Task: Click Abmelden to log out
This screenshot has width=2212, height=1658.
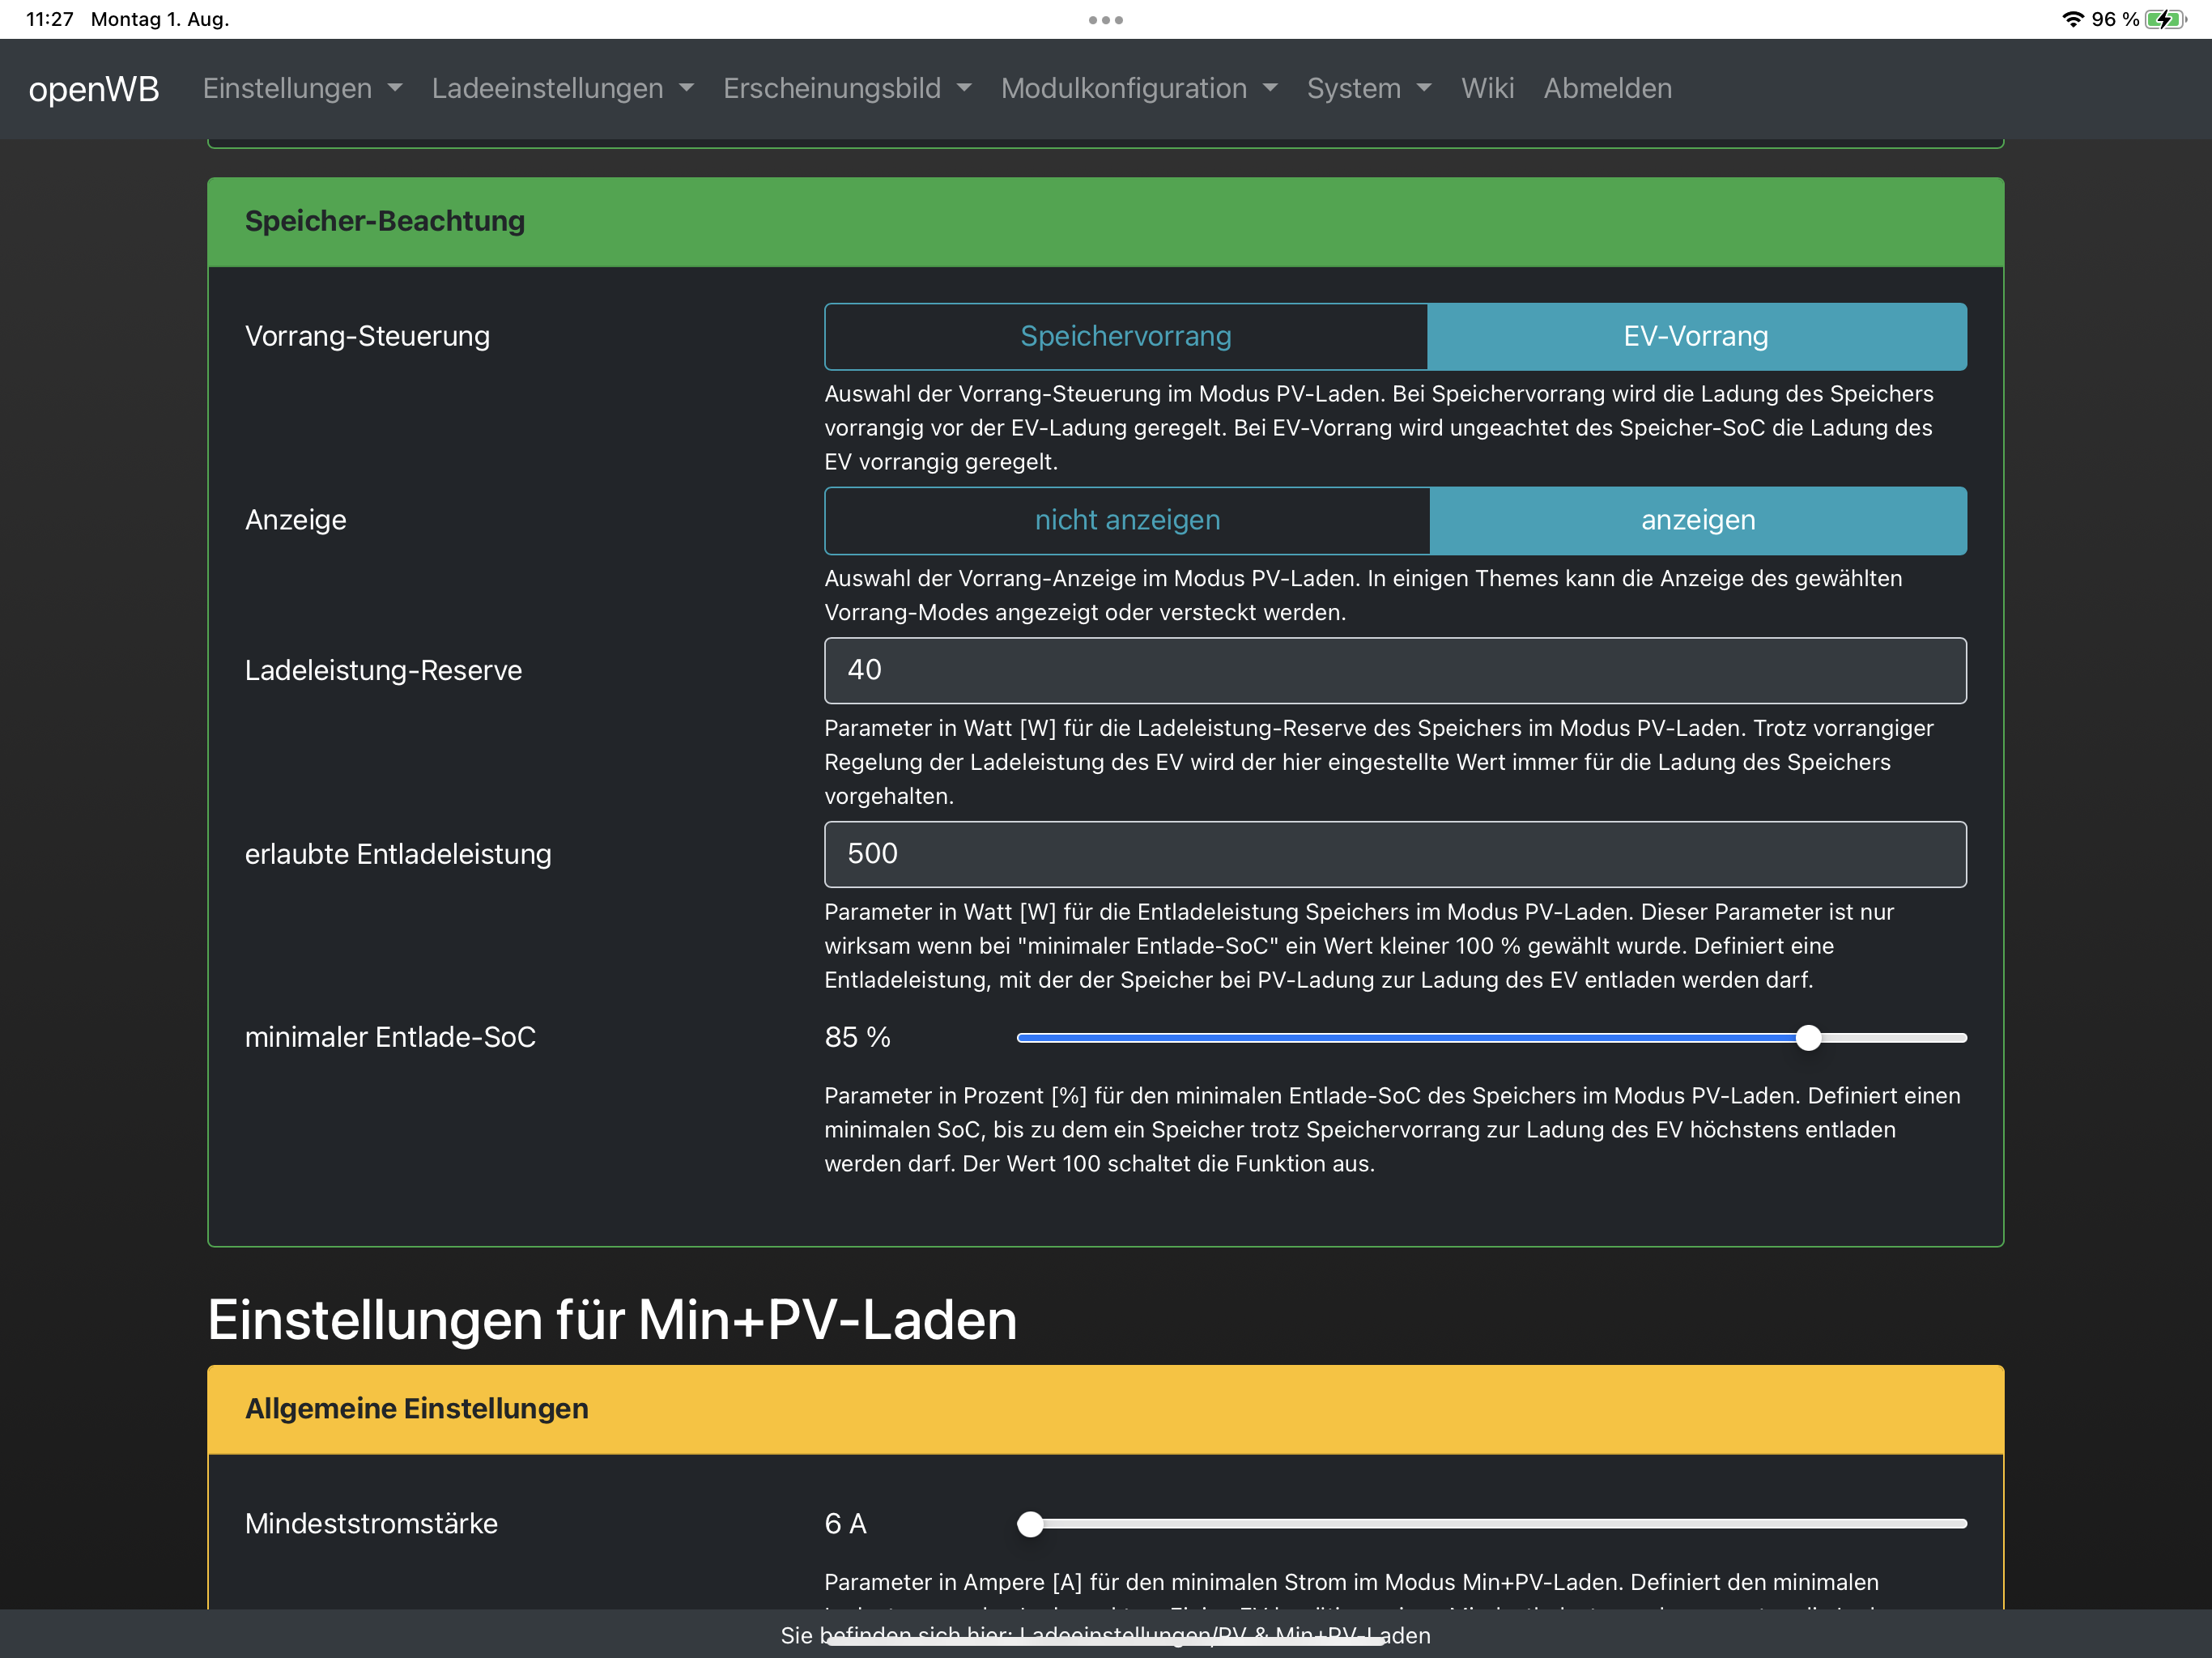Action: (1607, 89)
